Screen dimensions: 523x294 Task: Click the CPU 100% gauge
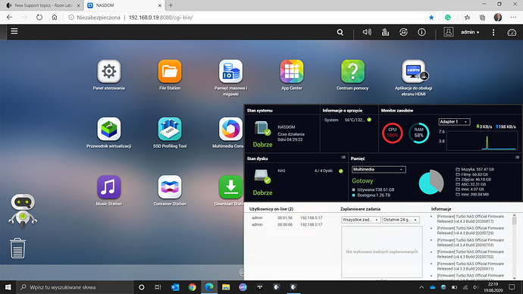(x=393, y=133)
